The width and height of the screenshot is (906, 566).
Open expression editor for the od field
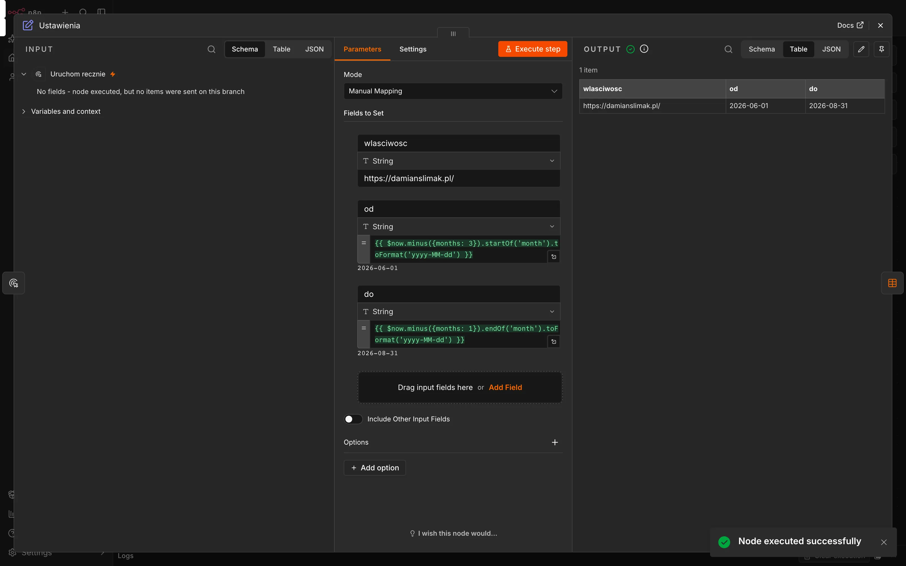coord(554,257)
